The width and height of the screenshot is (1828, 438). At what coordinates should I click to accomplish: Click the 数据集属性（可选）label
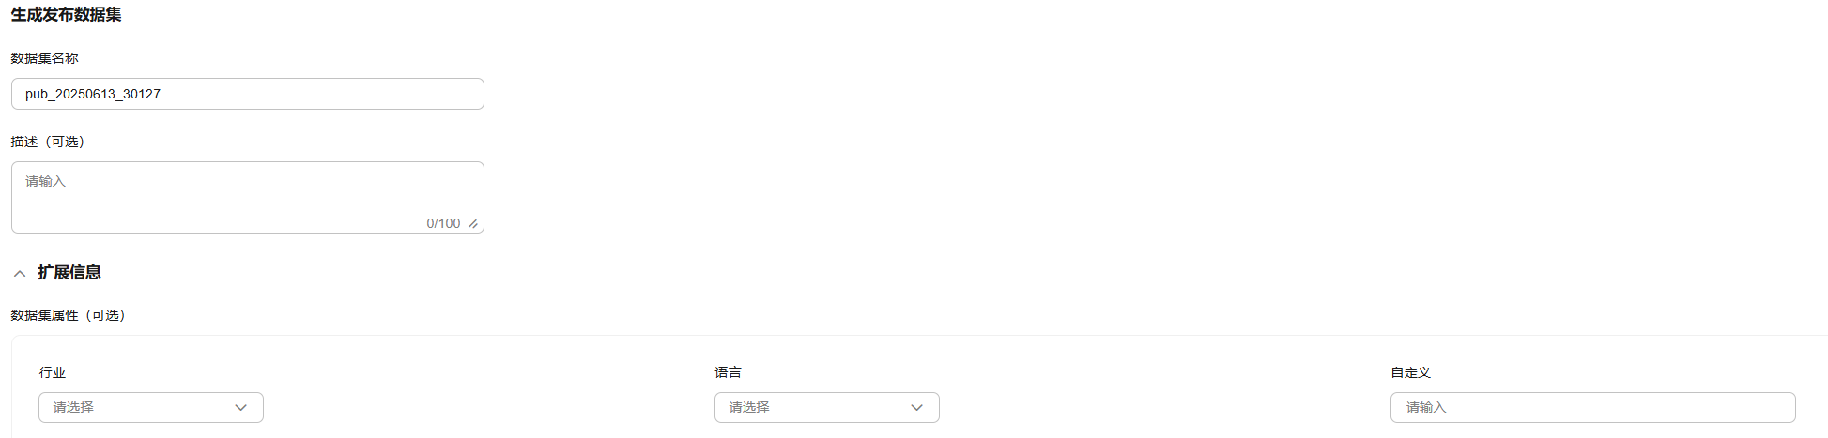click(68, 315)
